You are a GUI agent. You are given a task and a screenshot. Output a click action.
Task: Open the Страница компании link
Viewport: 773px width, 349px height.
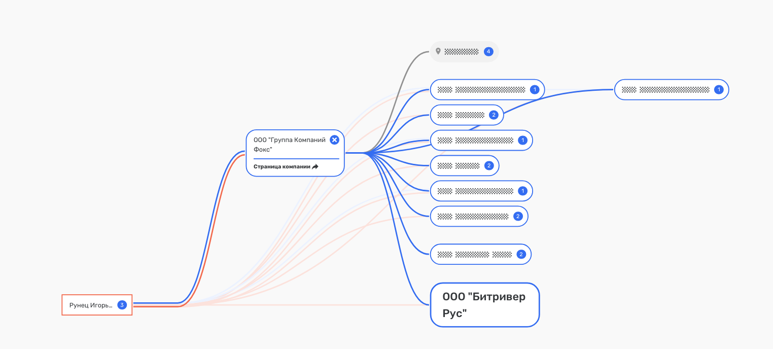(x=282, y=166)
